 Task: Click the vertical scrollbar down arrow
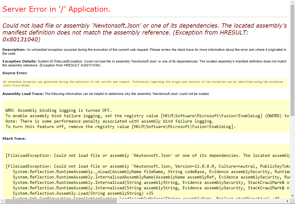pyautogui.click(x=292, y=196)
